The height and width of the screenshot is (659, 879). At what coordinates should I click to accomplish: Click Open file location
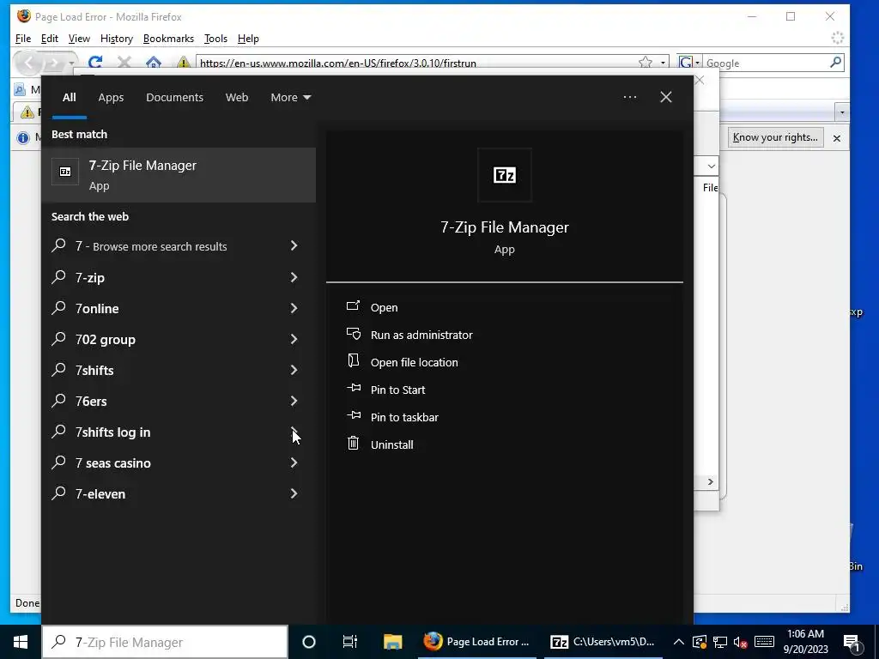tap(415, 363)
